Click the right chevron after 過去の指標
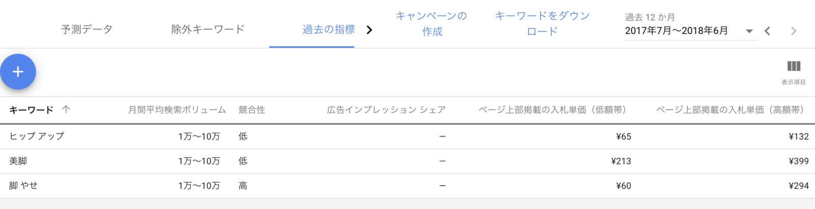The height and width of the screenshot is (209, 815). click(369, 30)
